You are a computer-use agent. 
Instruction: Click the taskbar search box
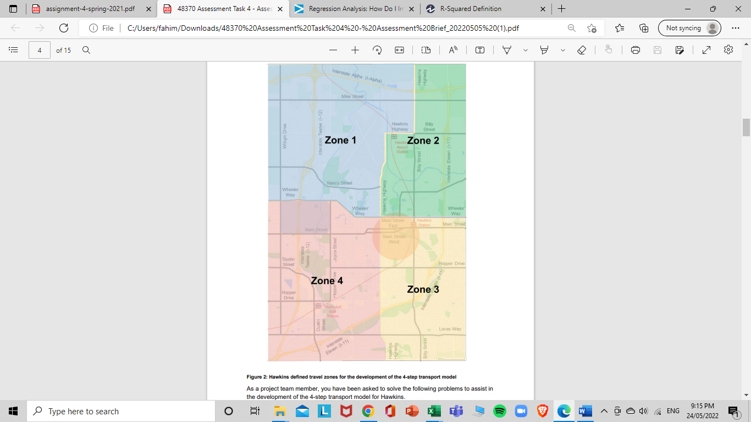coord(121,411)
